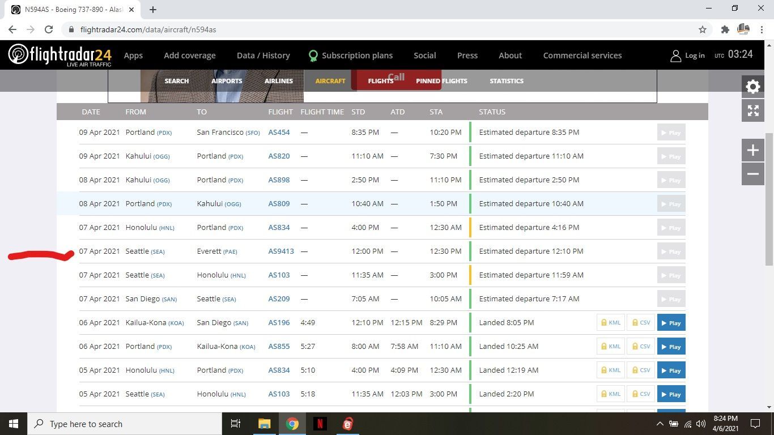
Task: Play the AS196 flight playback
Action: coord(671,323)
